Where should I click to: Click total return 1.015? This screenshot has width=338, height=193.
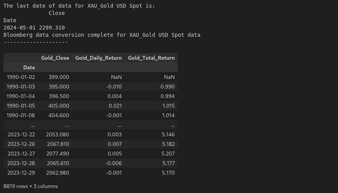coord(168,106)
